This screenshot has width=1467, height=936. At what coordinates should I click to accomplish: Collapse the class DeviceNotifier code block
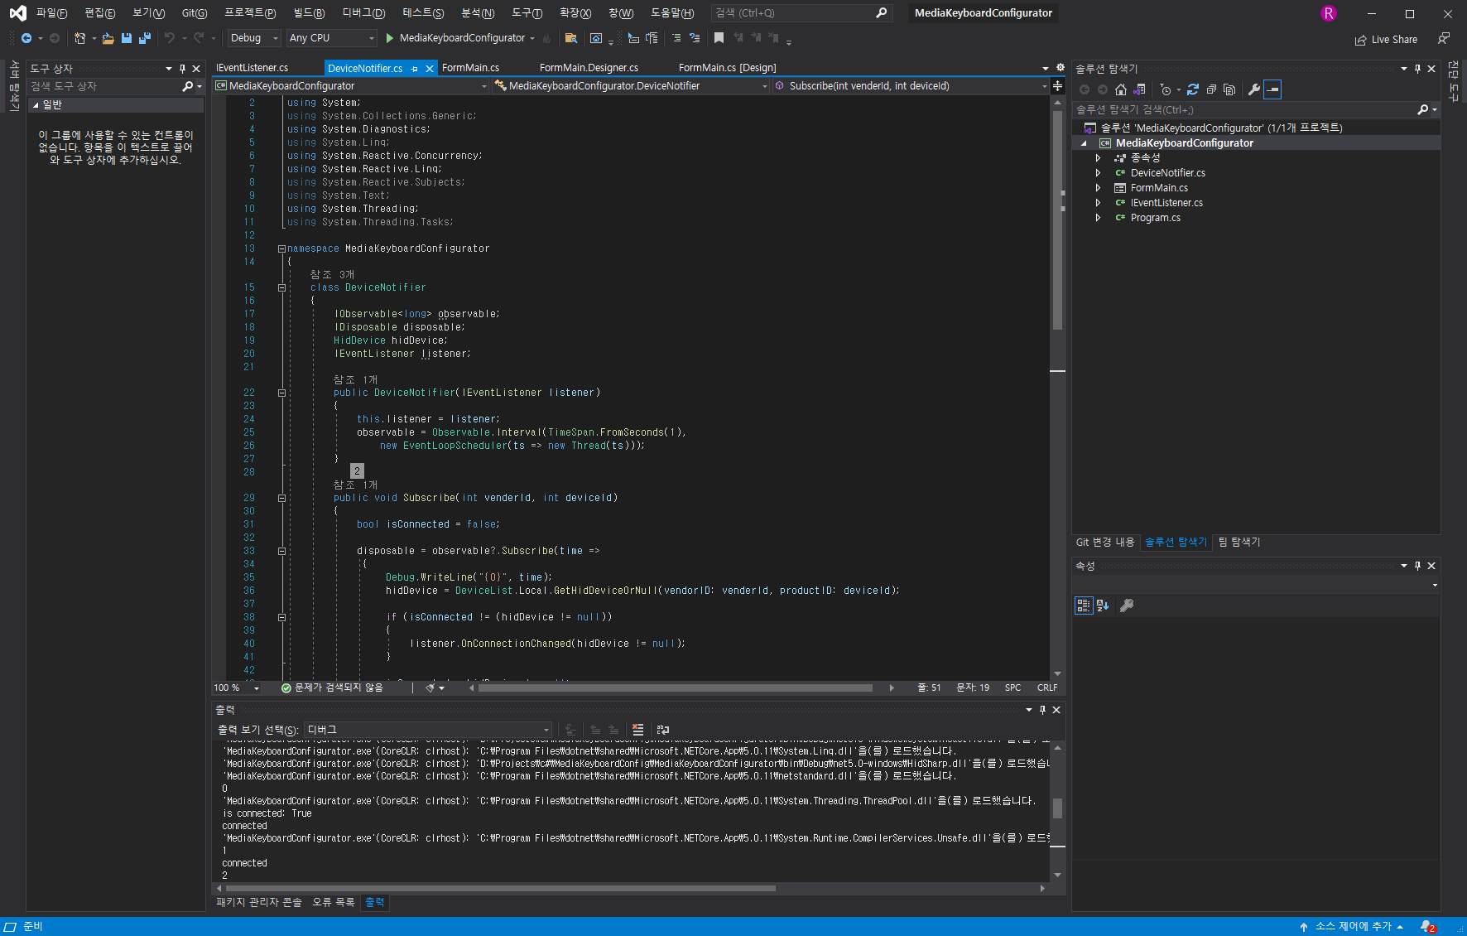tap(281, 287)
